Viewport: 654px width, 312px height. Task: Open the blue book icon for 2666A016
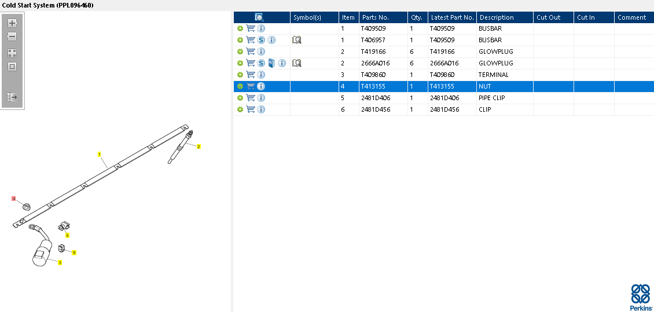coord(271,63)
